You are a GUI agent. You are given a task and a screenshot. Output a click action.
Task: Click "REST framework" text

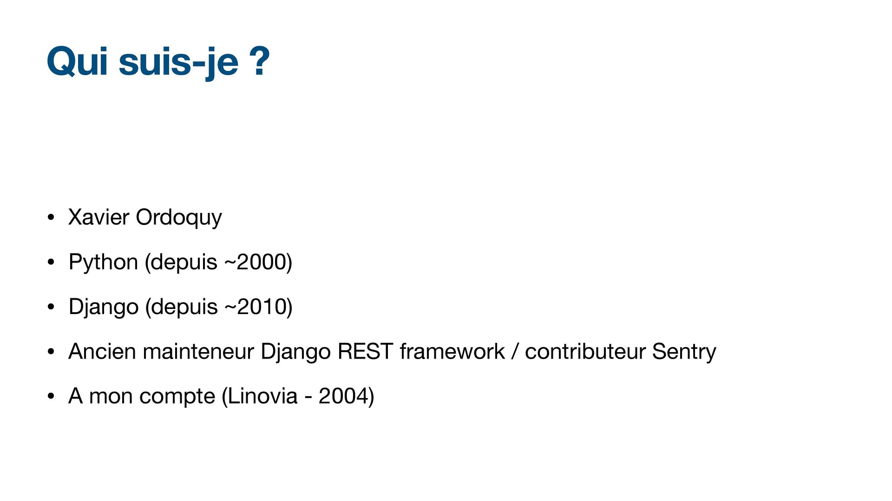(420, 351)
